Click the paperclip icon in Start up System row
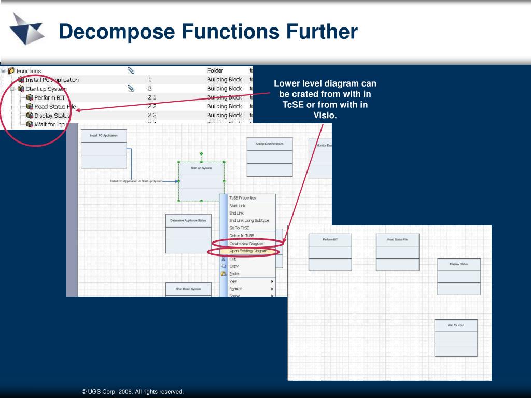Screen dimensions: 531x398 (131, 88)
